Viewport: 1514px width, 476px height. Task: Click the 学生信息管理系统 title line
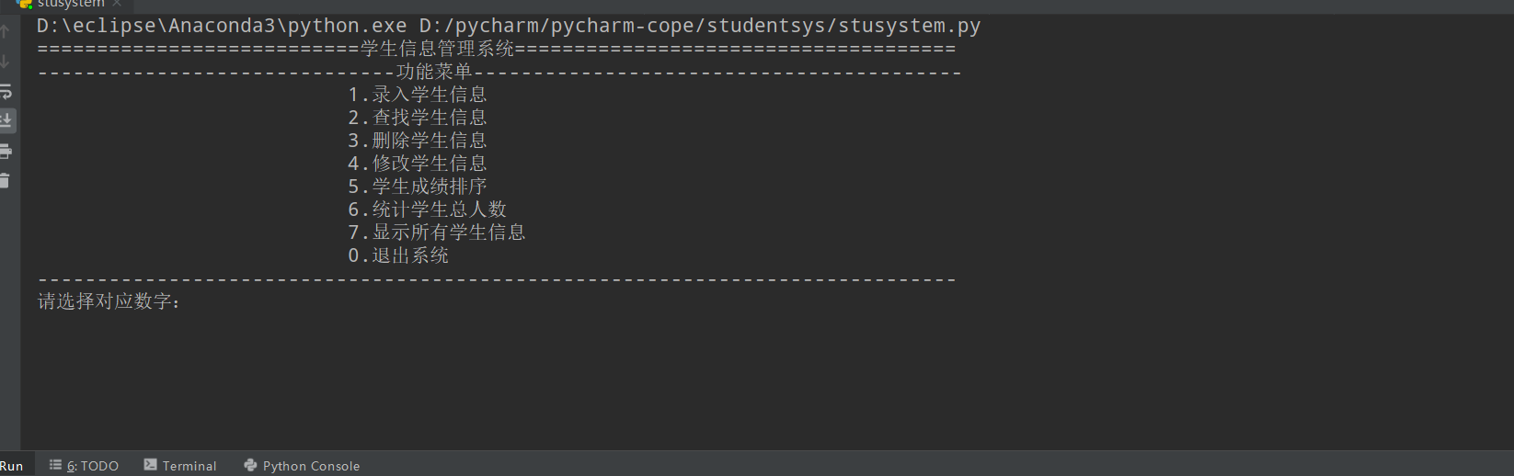(x=437, y=49)
